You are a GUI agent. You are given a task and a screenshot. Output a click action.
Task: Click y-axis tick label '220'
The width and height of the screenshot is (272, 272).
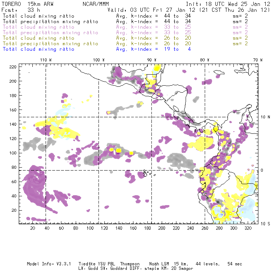[12, 67]
